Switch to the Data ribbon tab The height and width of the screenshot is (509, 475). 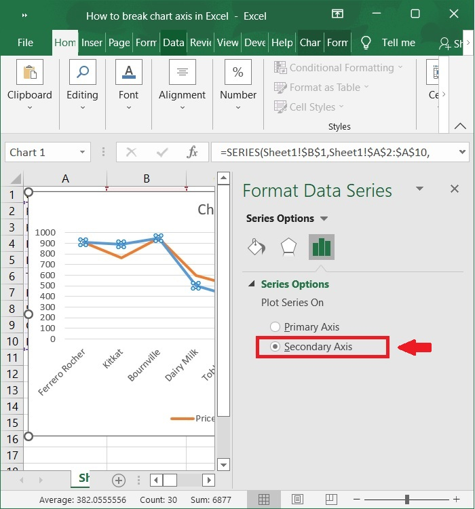tap(174, 43)
